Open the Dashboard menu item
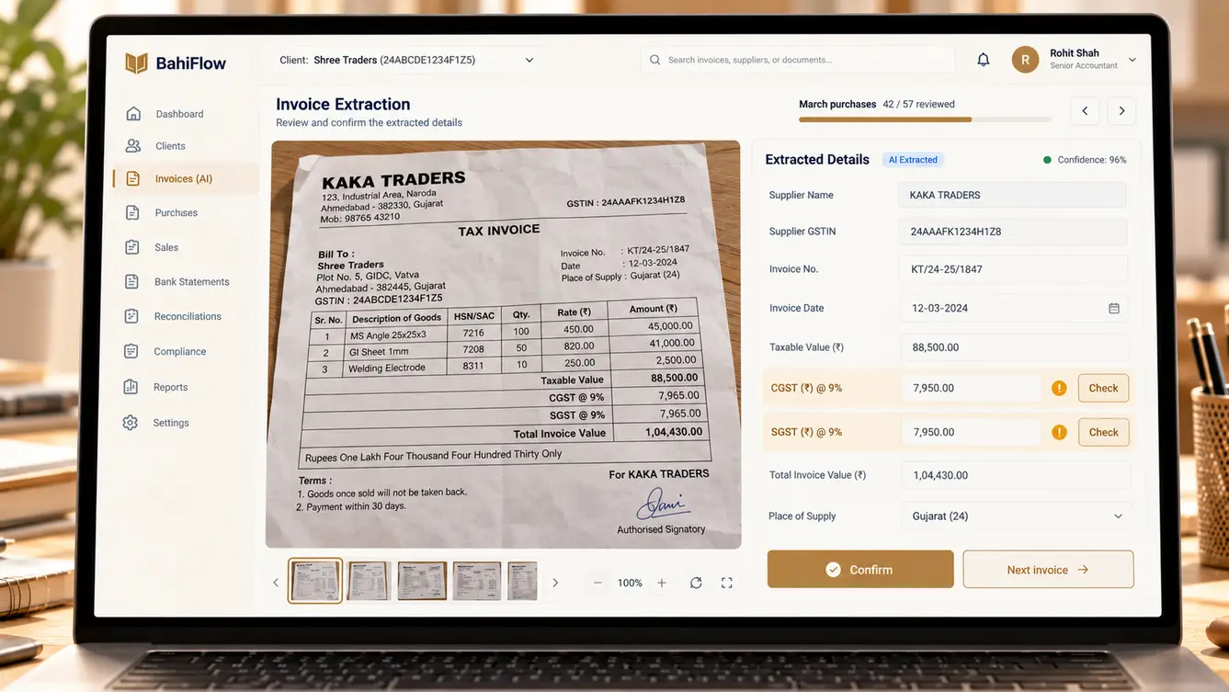Screen dimensions: 1229x692 179,114
